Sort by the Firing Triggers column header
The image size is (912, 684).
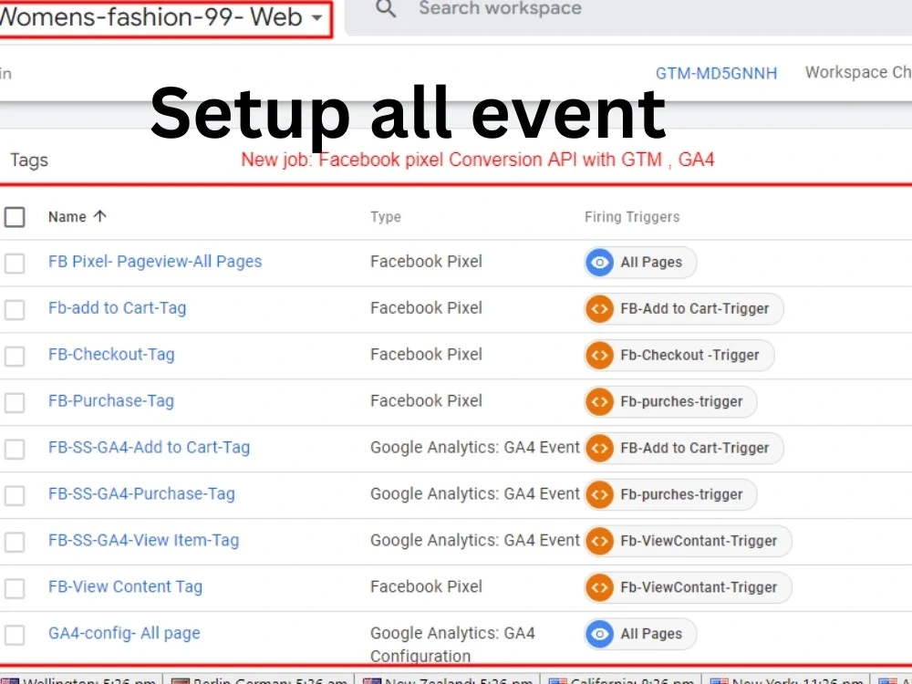(x=632, y=217)
